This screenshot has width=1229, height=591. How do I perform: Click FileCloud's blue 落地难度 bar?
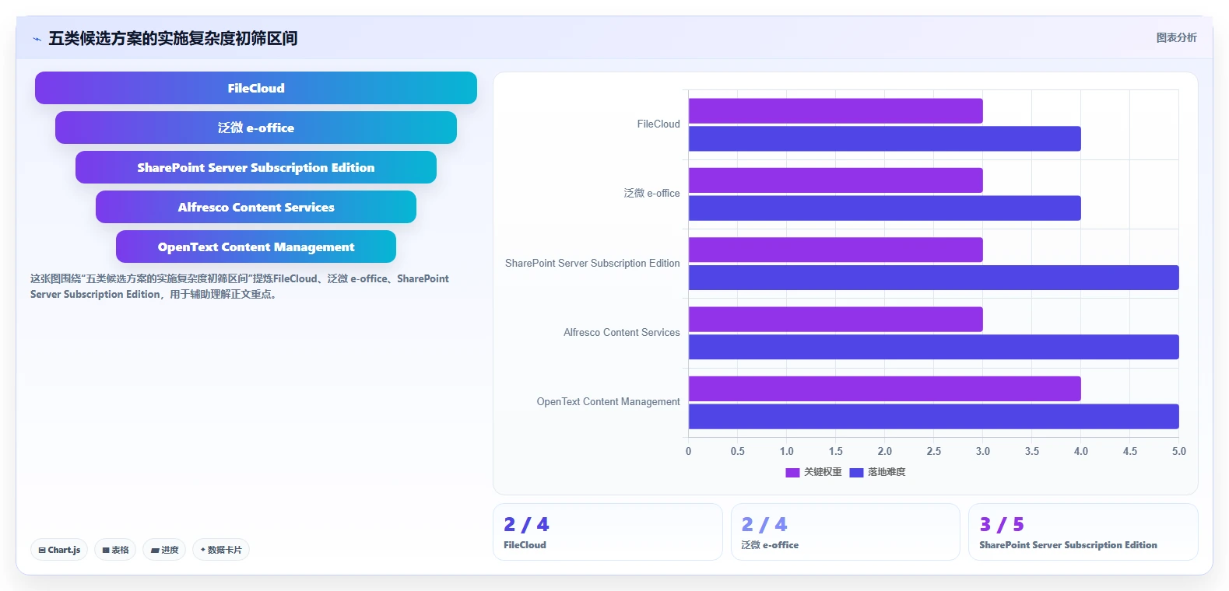(x=884, y=138)
